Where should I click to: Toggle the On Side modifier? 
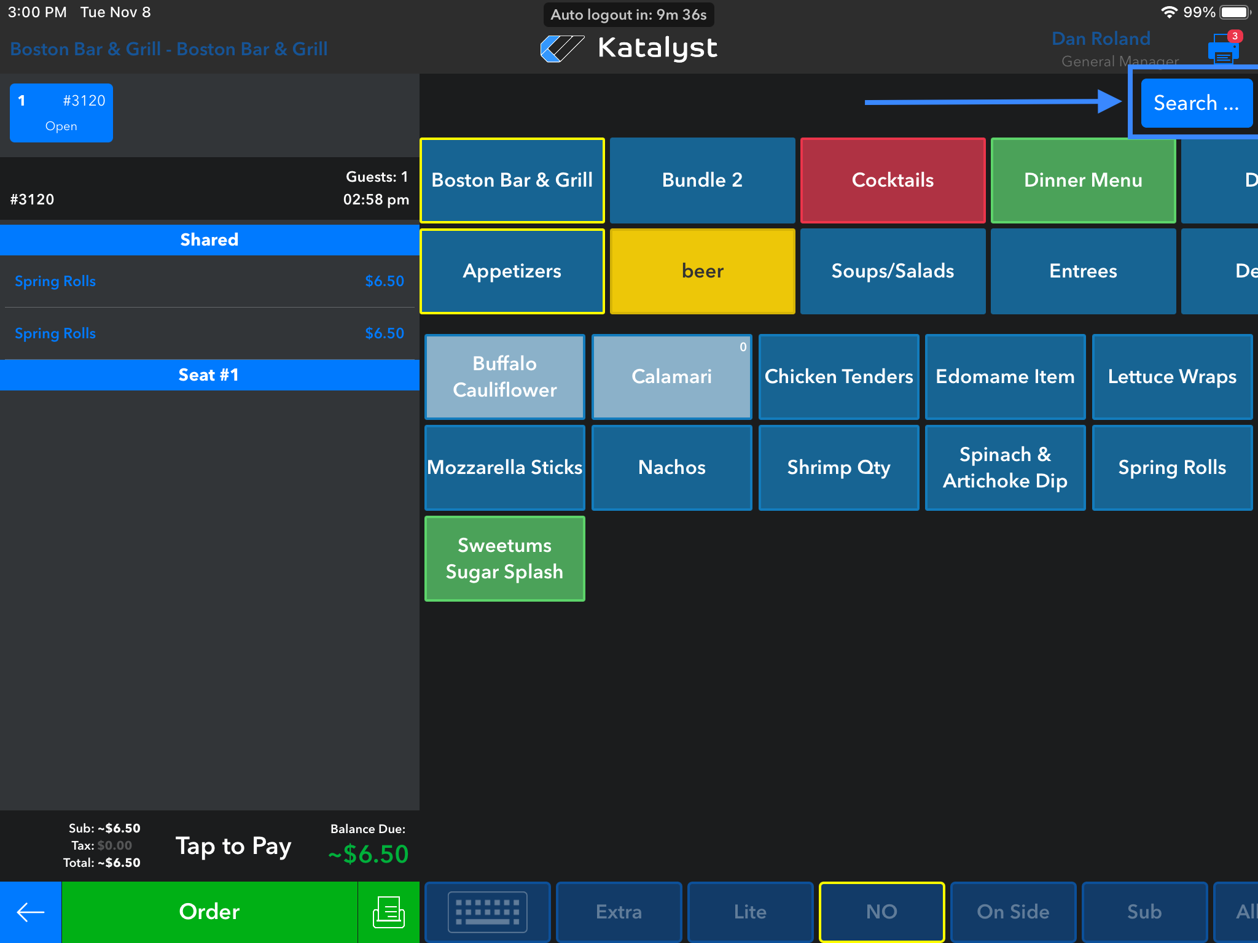1013,912
